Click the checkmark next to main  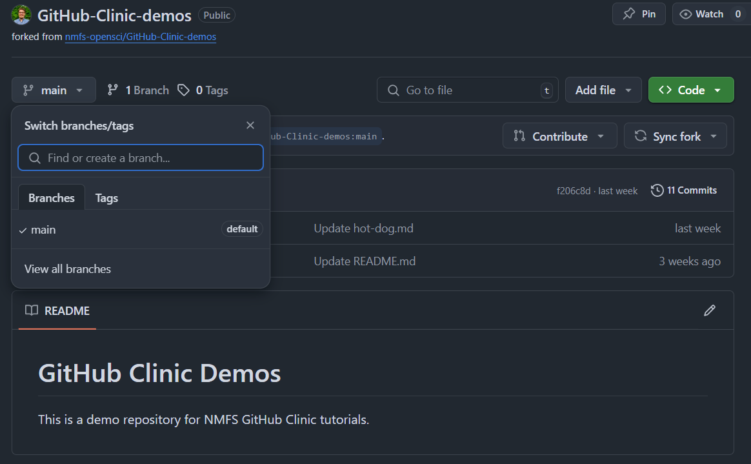click(23, 230)
